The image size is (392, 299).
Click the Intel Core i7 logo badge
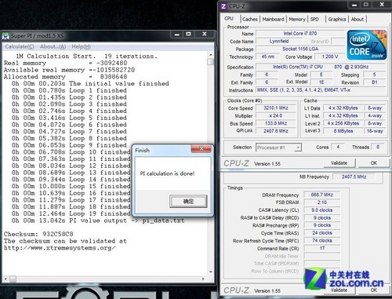[x=367, y=45]
